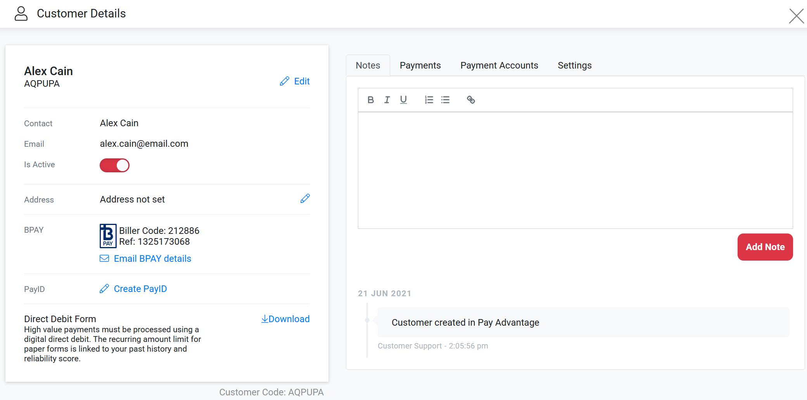Edit Alex Cain's customer details
The width and height of the screenshot is (807, 400).
click(x=295, y=81)
